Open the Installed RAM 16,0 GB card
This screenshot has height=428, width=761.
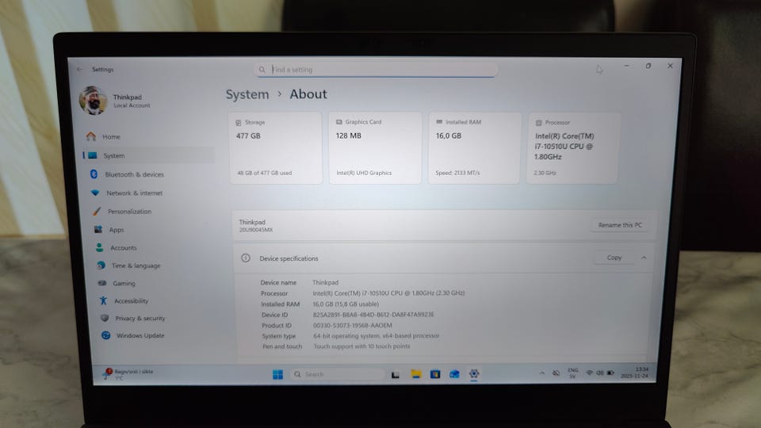coord(474,148)
